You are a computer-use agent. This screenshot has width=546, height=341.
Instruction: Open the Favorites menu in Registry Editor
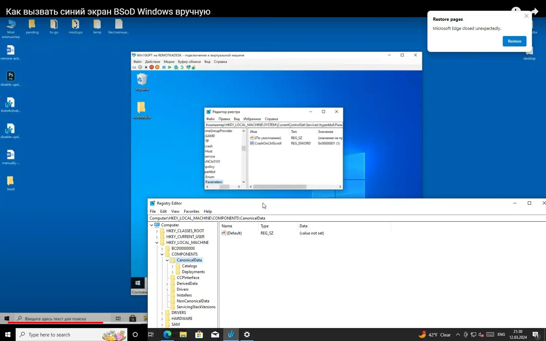(x=191, y=211)
